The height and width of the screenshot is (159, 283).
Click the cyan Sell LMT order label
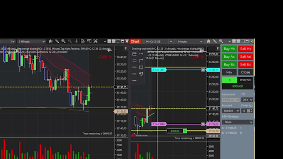coord(159,70)
